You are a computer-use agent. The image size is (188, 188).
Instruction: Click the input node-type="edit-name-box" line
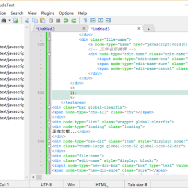[143, 59]
